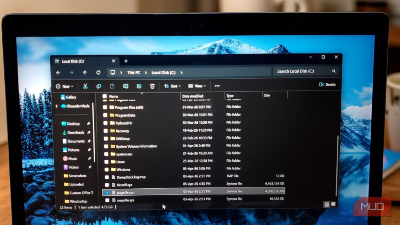Switch to details view from the status bar
The width and height of the screenshot is (400, 225).
(327, 204)
